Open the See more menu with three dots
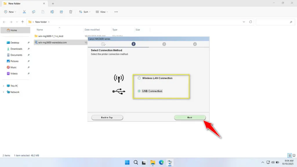This screenshot has width=297, height=167. point(116,12)
